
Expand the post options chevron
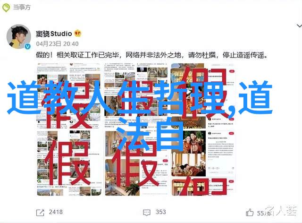coord(299,26)
